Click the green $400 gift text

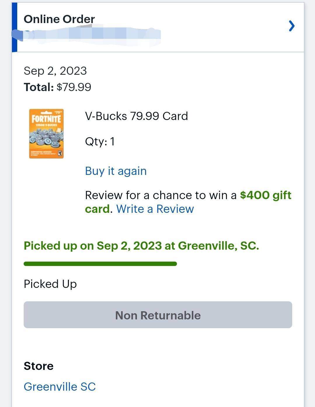click(265, 195)
